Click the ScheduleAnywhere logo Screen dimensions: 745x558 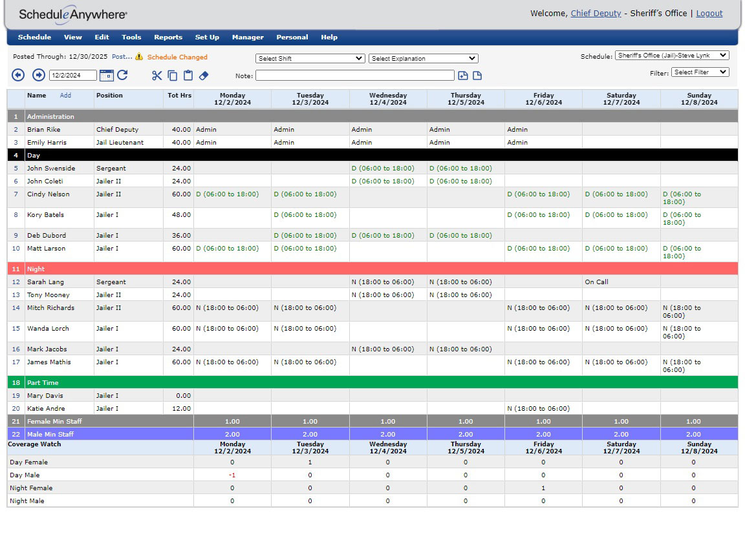(x=72, y=15)
